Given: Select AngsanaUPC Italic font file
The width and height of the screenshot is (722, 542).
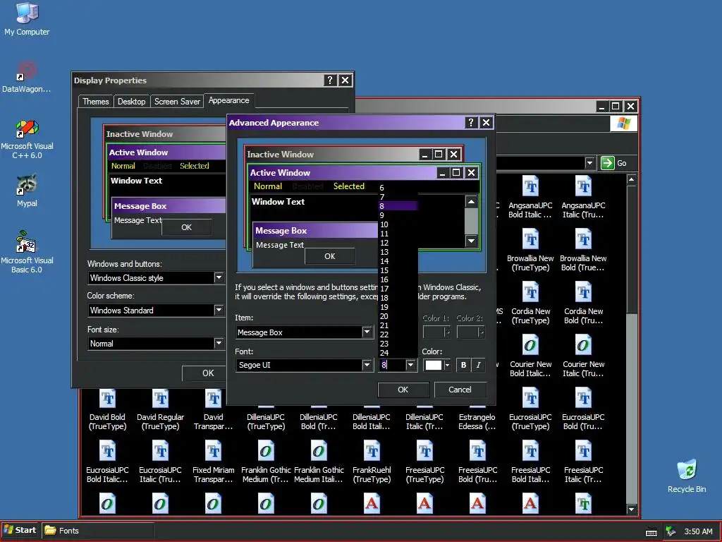Looking at the screenshot, I should pos(583,197).
